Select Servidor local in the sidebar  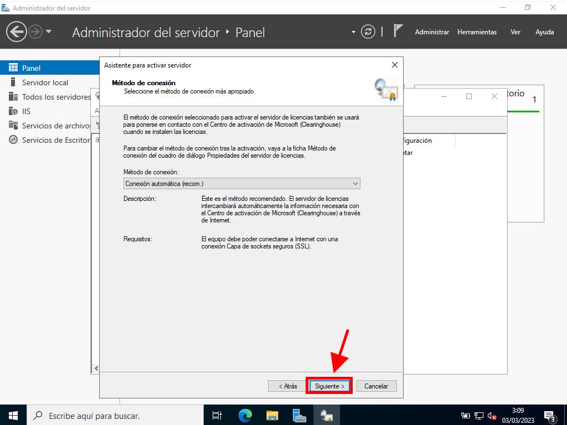coord(45,82)
